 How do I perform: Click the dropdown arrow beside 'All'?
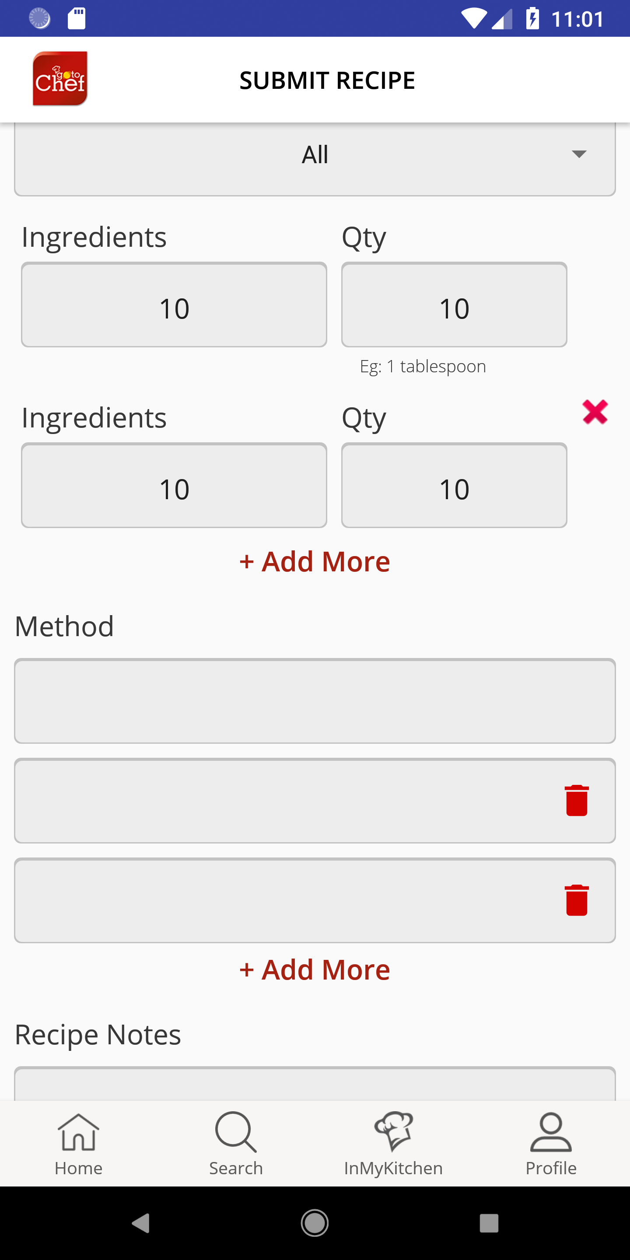tap(579, 154)
